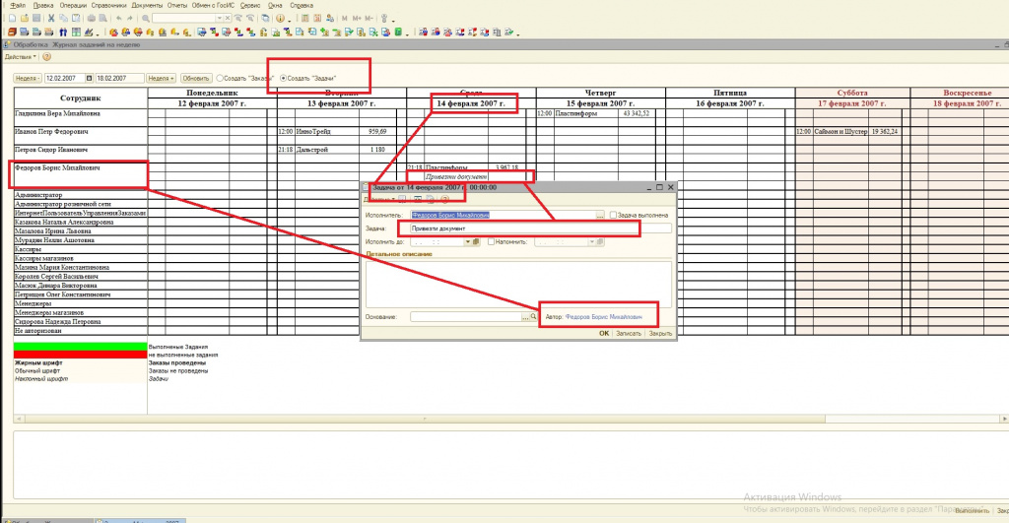
Task: Open the Справочники menu
Action: tap(108, 5)
